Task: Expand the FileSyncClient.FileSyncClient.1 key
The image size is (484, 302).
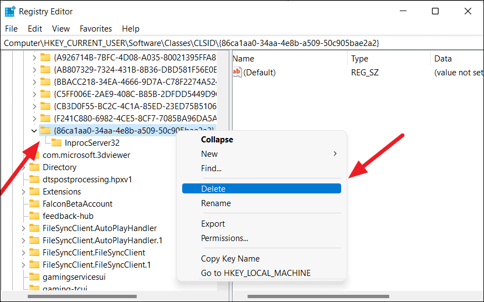Action: (23, 265)
